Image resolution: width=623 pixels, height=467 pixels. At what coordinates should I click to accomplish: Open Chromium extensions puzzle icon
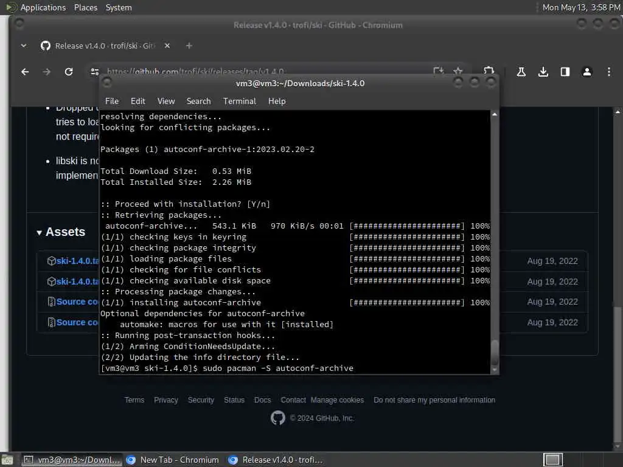pyautogui.click(x=489, y=71)
